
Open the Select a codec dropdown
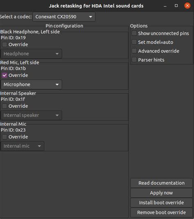(64, 17)
